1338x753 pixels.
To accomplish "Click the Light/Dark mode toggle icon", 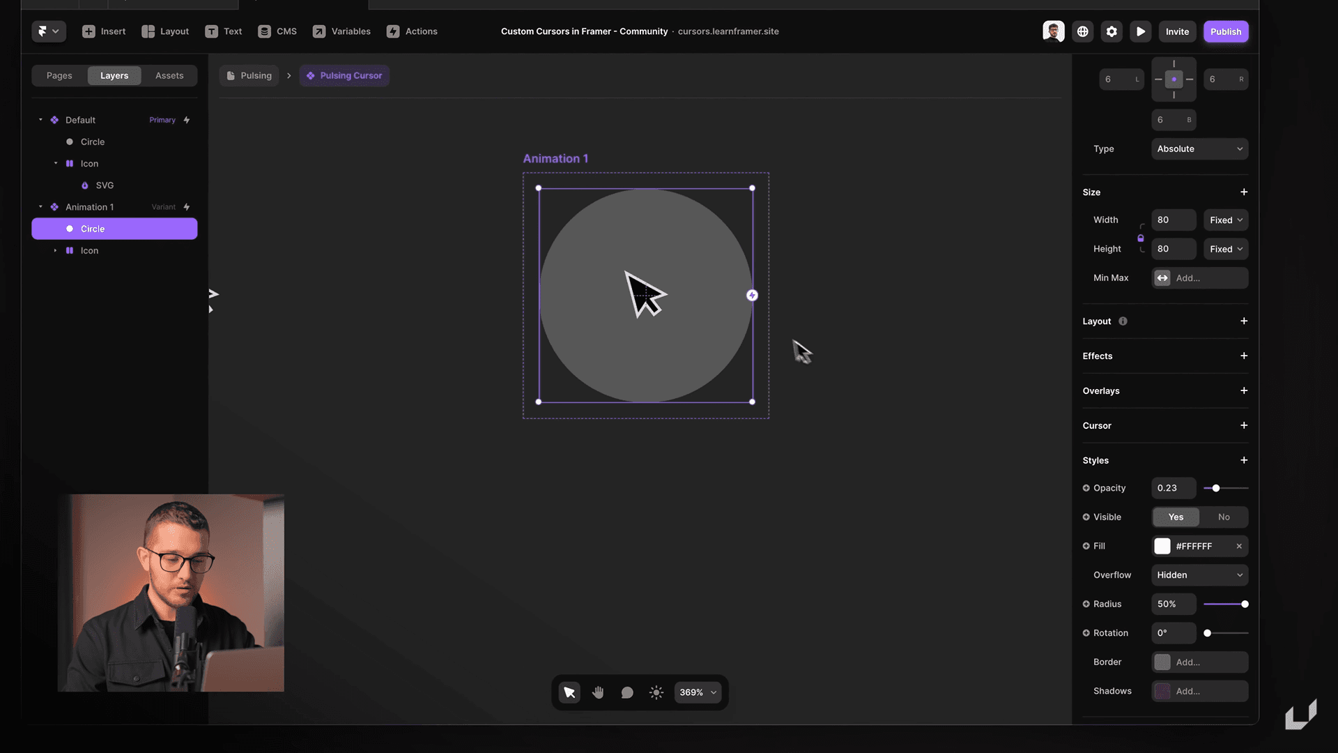I will 656,692.
